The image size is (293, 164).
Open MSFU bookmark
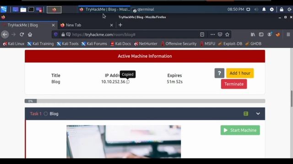click(x=207, y=44)
